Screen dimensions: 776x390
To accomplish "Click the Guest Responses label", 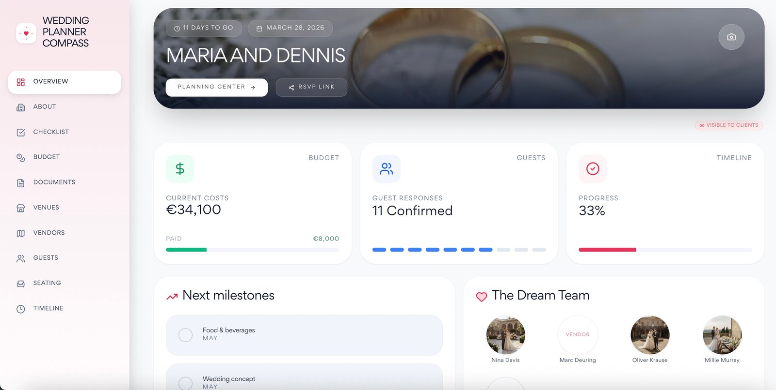I will pyautogui.click(x=407, y=198).
